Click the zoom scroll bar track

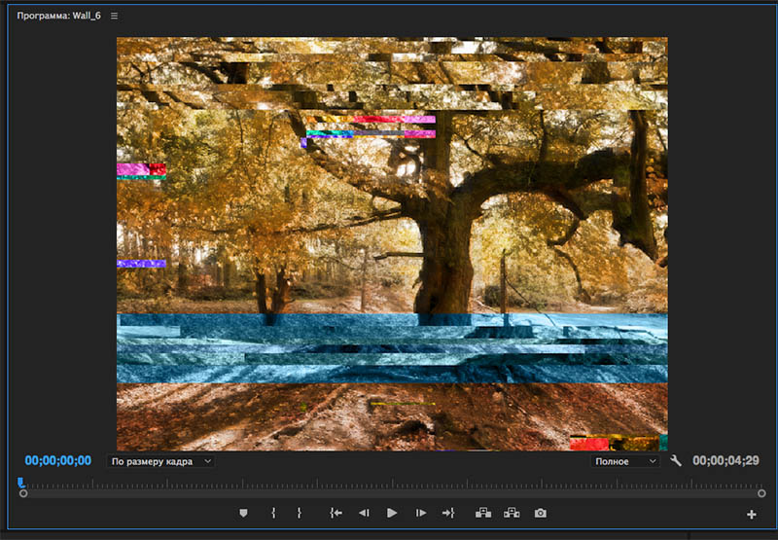click(393, 494)
